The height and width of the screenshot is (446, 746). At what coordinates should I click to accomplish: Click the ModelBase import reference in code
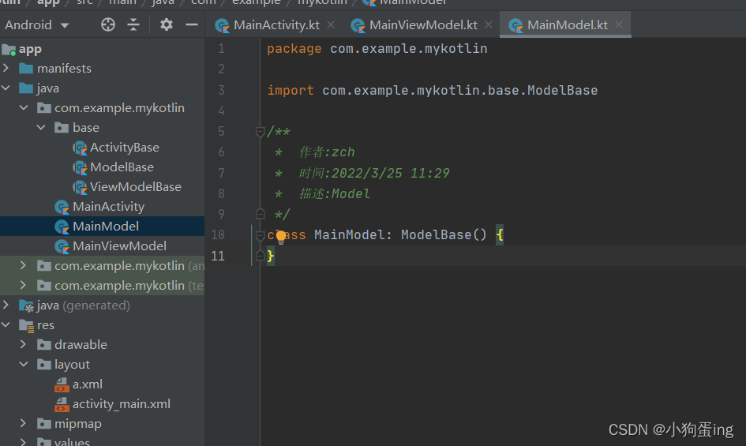tap(562, 90)
